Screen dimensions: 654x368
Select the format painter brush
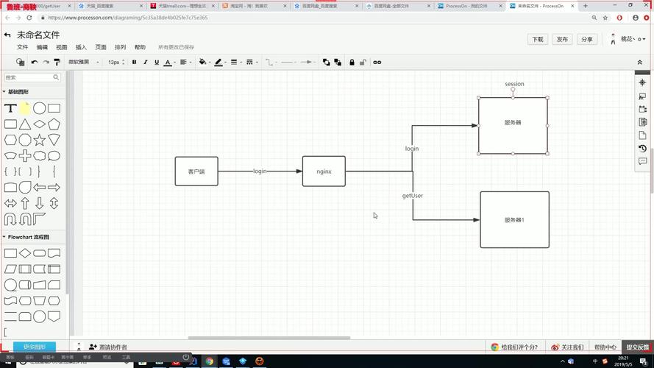click(x=57, y=62)
